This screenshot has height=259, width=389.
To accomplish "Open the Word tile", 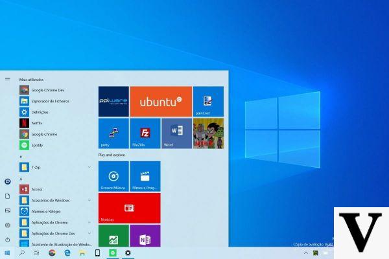I will [x=176, y=133].
